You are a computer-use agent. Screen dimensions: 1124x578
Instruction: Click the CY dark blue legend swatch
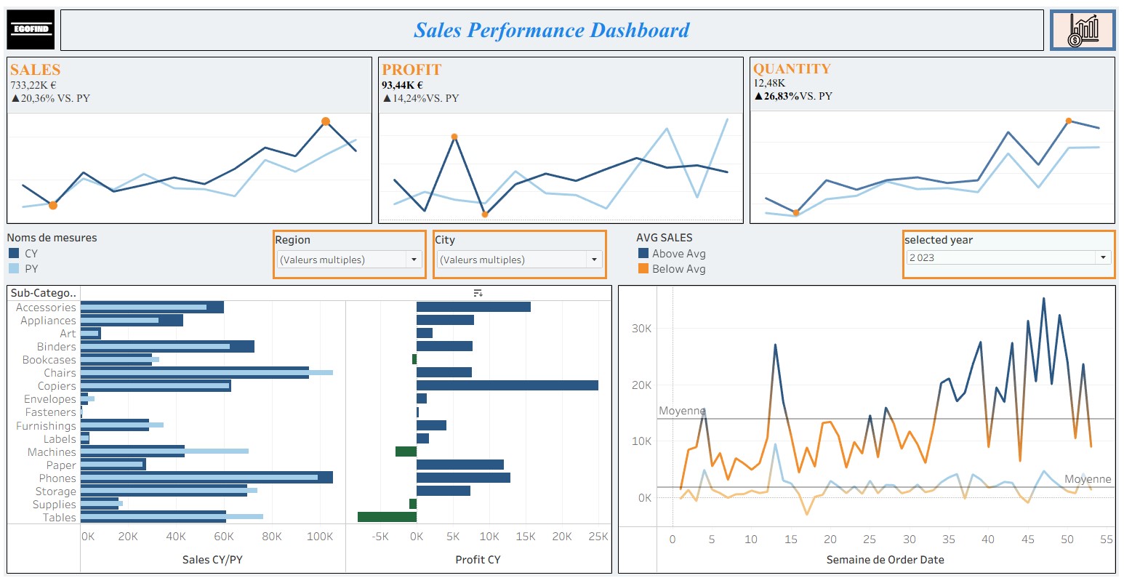pos(14,253)
